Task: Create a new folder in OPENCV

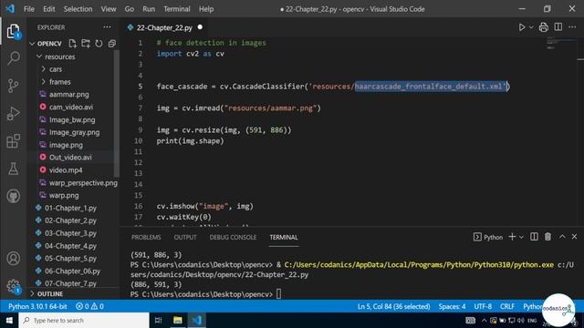Action: click(86, 44)
